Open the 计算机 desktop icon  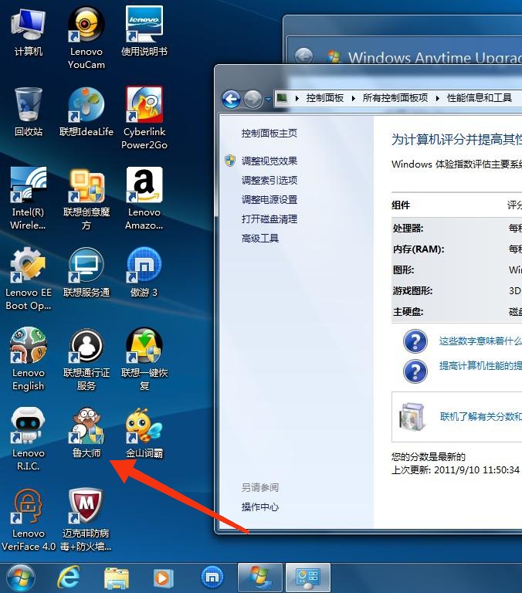(29, 32)
